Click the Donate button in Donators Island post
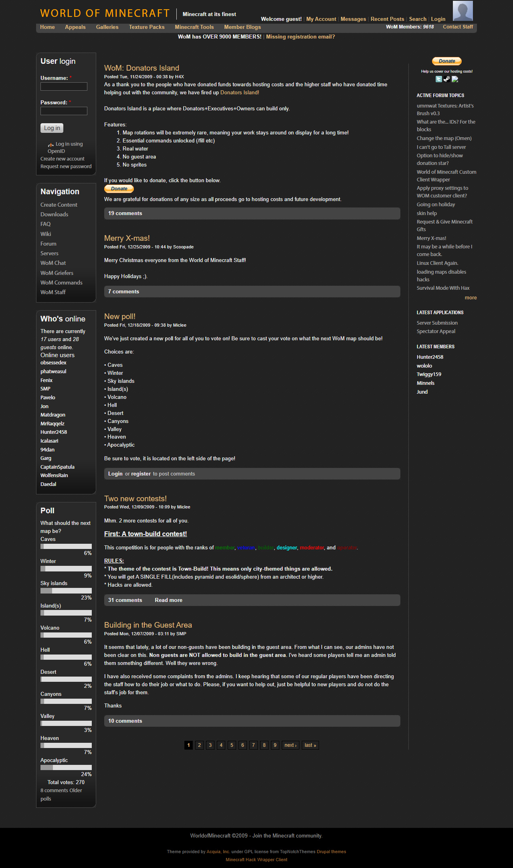Viewport: 513px width, 868px height. click(x=119, y=189)
